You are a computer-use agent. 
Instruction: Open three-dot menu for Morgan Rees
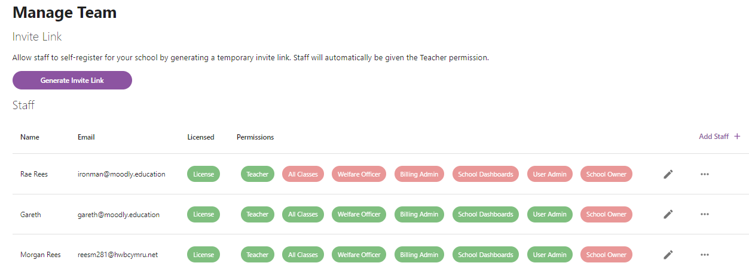pyautogui.click(x=704, y=255)
